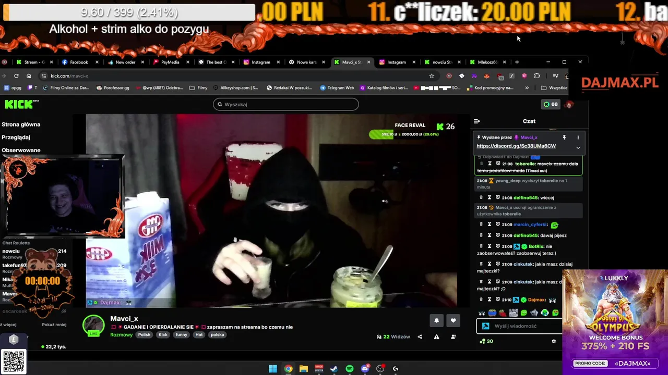Collapse chat panel arrow icon
Screen dimensions: 668x375
(x=476, y=121)
